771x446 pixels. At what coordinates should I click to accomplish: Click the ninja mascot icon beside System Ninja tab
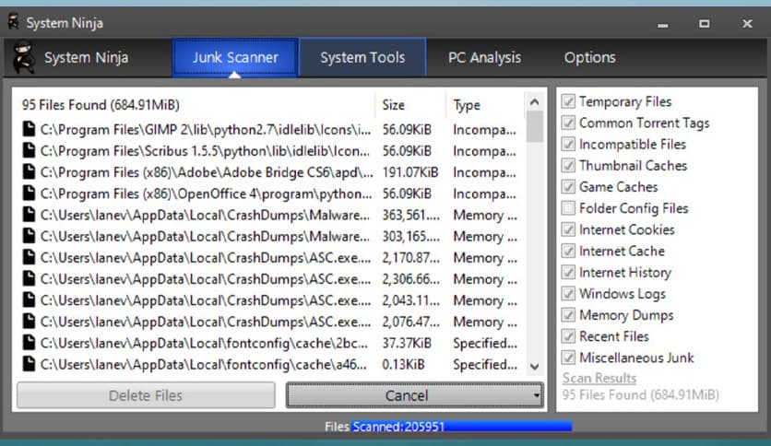click(x=23, y=57)
